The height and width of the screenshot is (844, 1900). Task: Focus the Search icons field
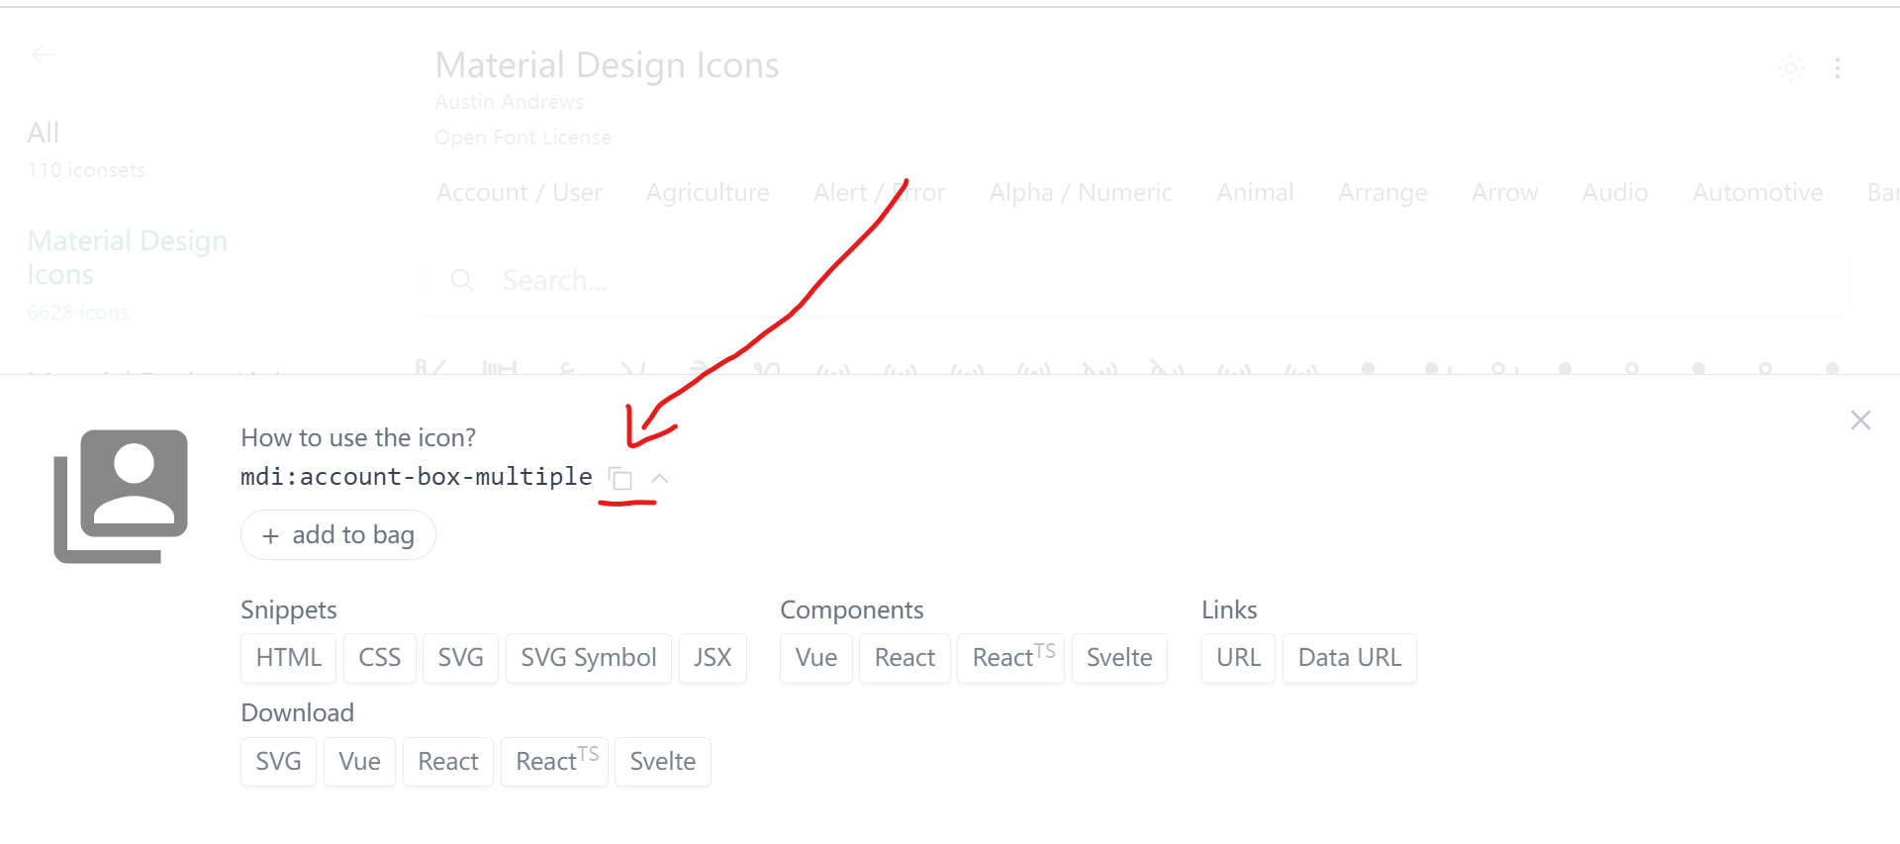point(1134,281)
